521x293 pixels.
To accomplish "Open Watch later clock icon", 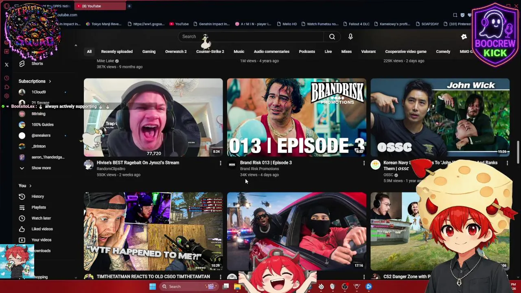I will (22, 218).
